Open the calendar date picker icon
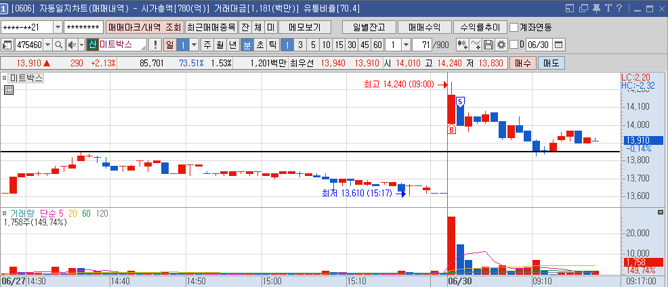This screenshot has width=668, height=287. tap(558, 45)
